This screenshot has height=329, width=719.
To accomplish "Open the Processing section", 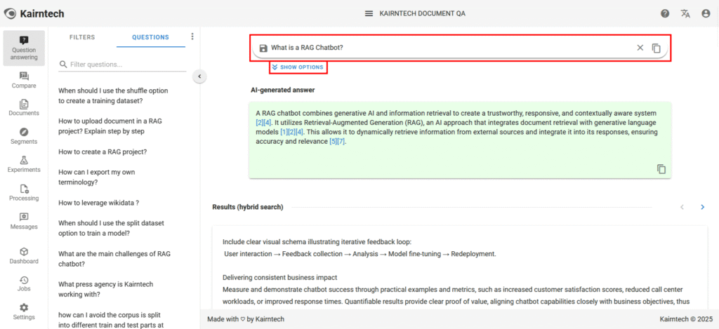I will coord(24,193).
